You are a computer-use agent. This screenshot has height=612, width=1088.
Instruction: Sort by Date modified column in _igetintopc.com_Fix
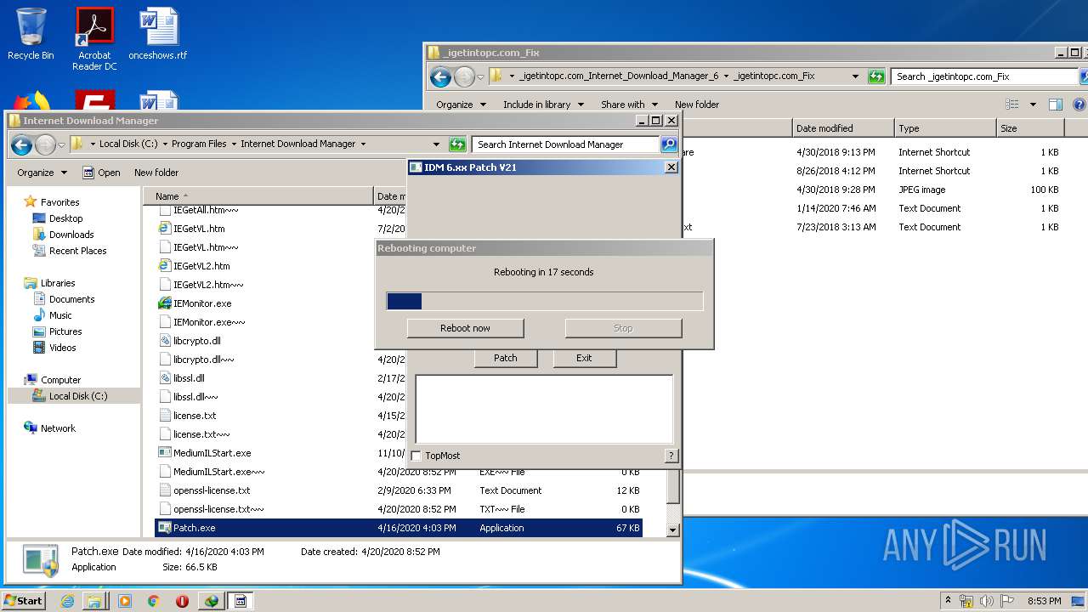(843, 128)
